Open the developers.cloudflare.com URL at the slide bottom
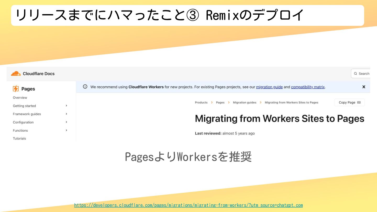The height and width of the screenshot is (212, 377). [188, 205]
